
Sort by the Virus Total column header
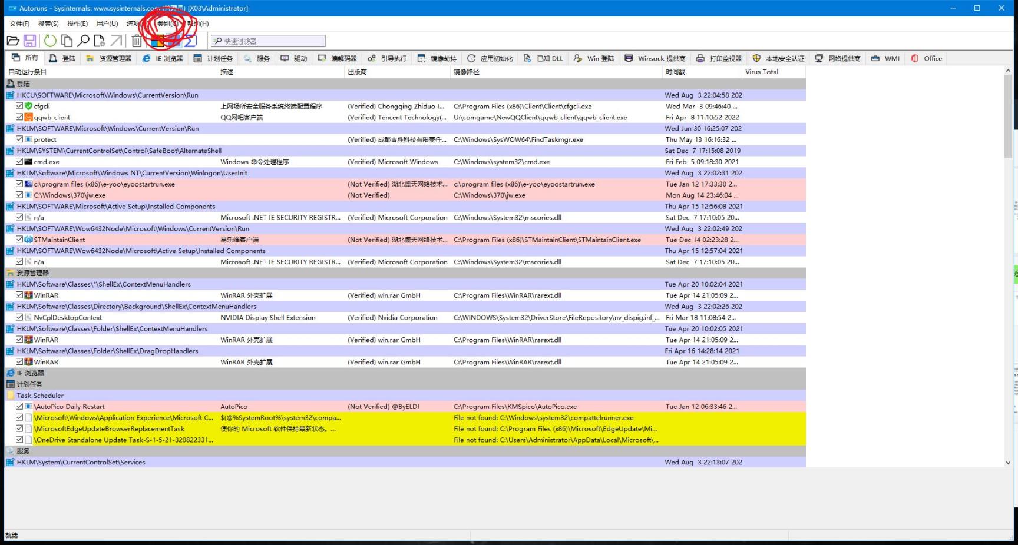click(774, 72)
